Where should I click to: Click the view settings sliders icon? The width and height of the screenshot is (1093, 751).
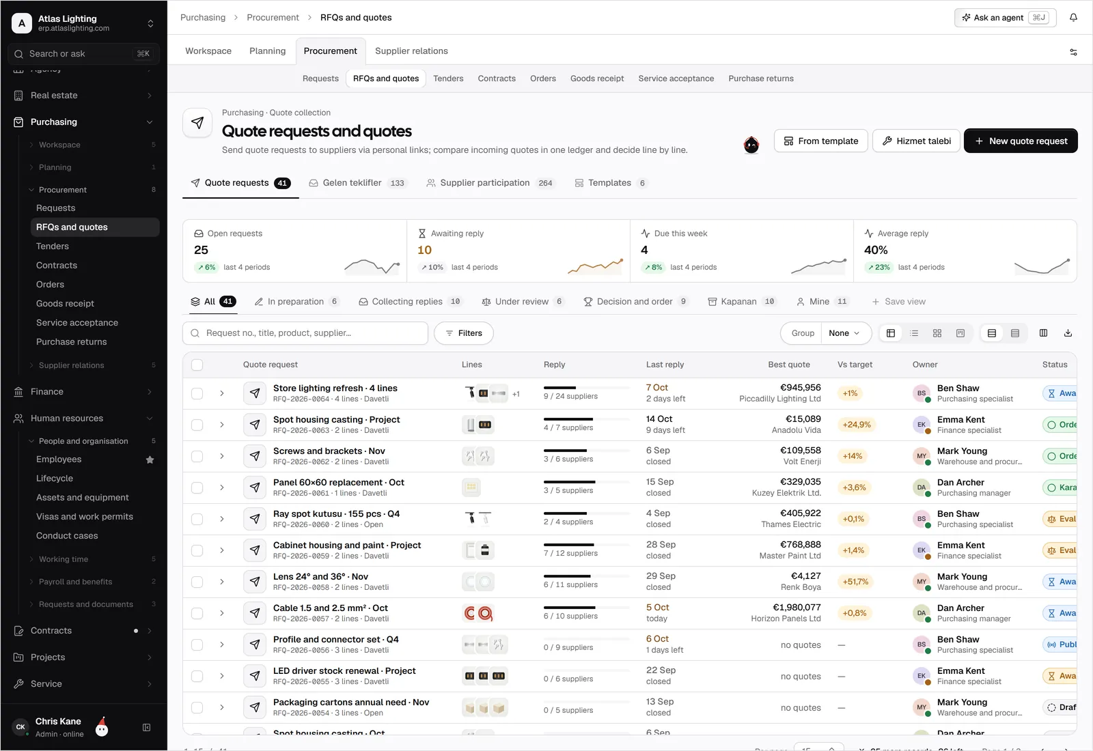click(1073, 52)
